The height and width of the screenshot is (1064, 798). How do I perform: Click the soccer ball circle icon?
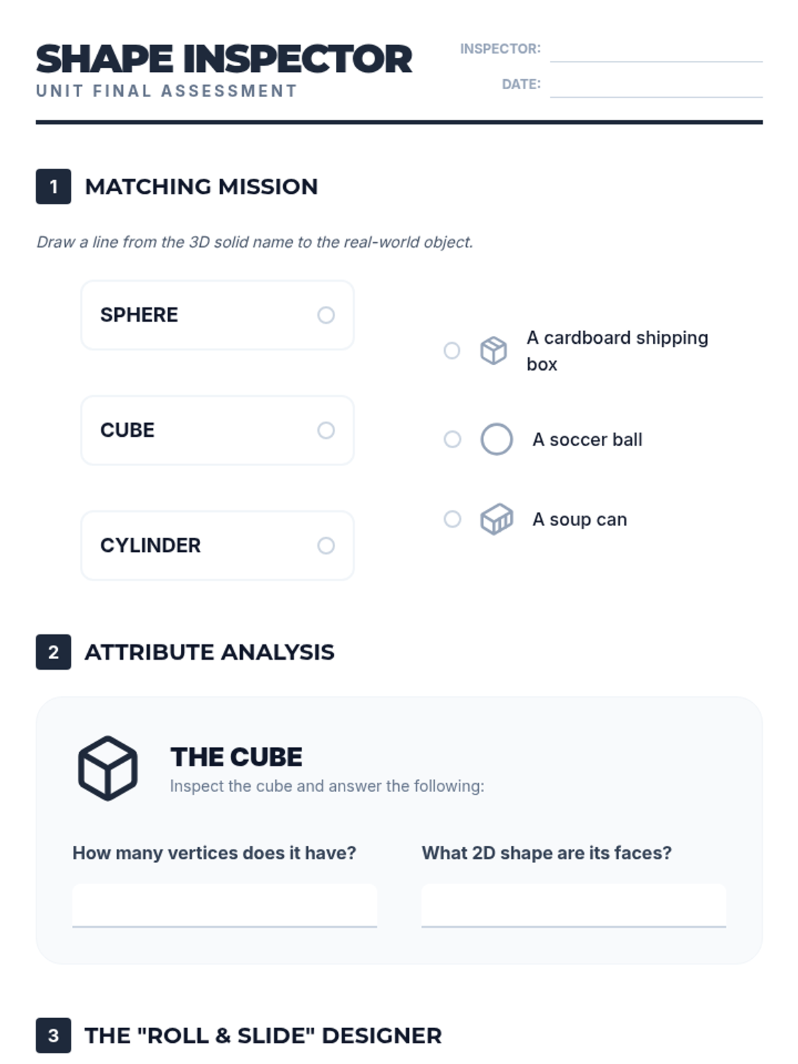(497, 439)
